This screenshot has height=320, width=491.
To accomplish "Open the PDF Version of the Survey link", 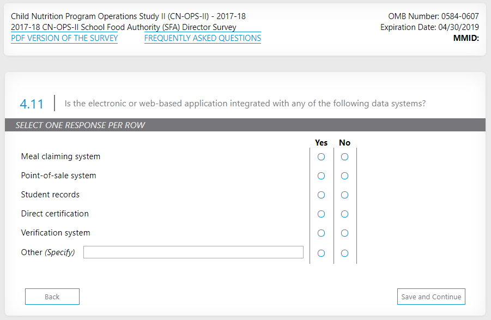I will 64,38.
